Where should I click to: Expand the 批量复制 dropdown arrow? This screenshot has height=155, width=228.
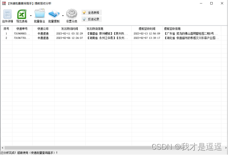[x=63, y=16]
